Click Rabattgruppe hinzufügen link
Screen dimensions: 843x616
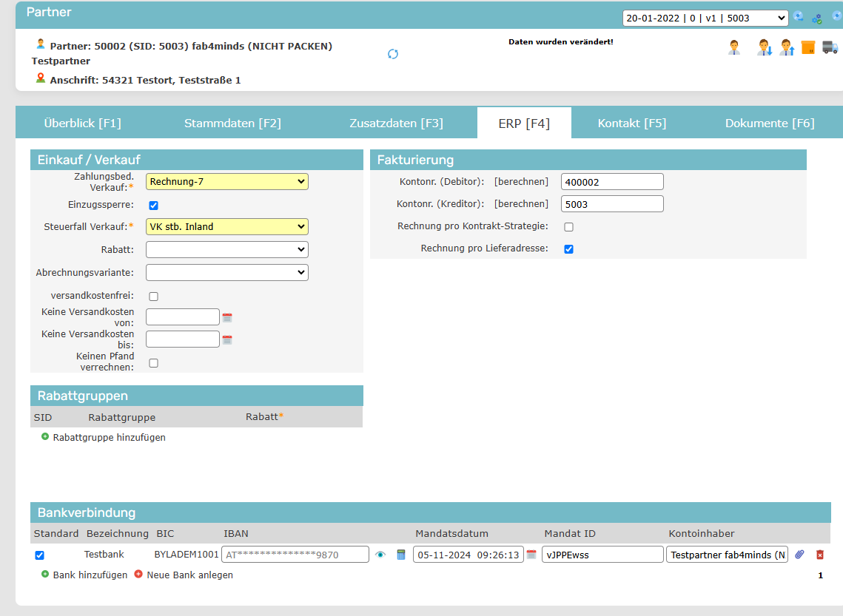109,438
